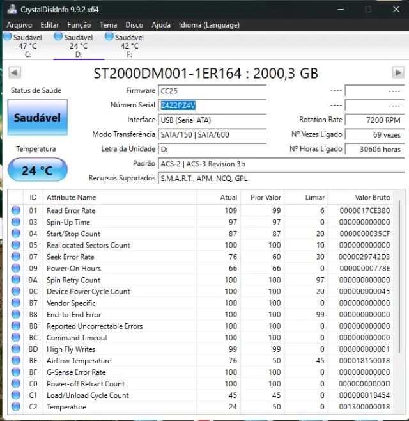The width and height of the screenshot is (409, 421).
Task: Open the Disco menu
Action: click(134, 25)
